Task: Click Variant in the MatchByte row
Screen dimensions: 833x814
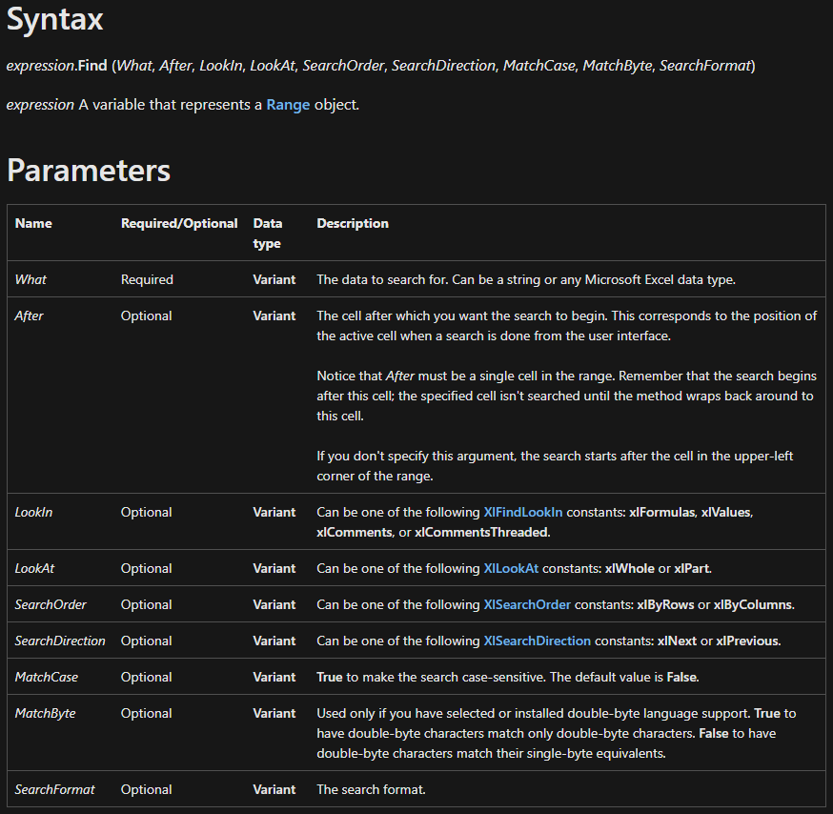Action: coord(274,713)
